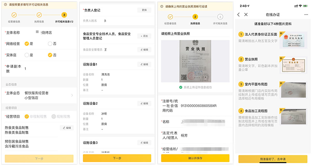This screenshot has height=166, width=312.
Task: Close the 在线办证 page with X icon
Action: click(x=246, y=15)
